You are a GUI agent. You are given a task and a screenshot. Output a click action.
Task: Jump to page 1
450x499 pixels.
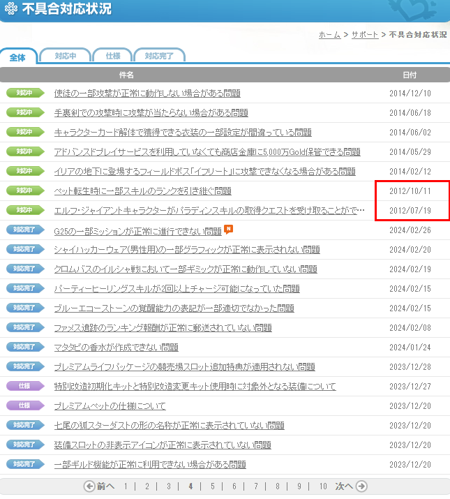[x=126, y=486]
